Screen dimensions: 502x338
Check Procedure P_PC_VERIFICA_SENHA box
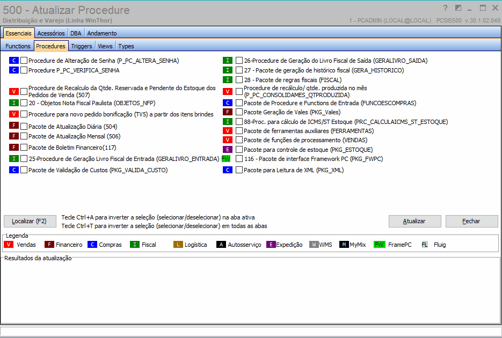click(24, 70)
